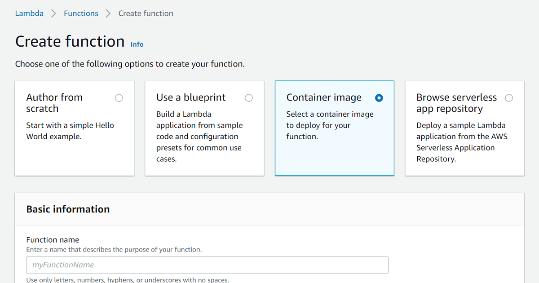Click the Basic information section header

pos(68,209)
